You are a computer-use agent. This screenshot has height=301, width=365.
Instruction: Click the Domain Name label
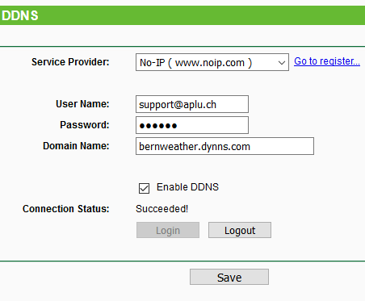[76, 146]
